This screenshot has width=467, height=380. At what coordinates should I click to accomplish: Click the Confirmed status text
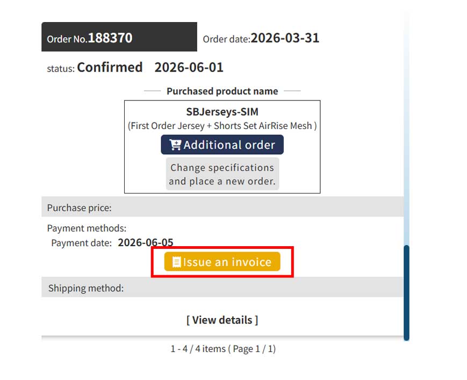[110, 67]
